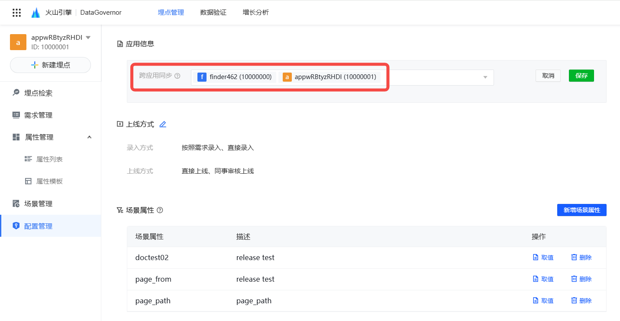This screenshot has height=321, width=620.
Task: Click help icon next to 场景属性
Action: (160, 210)
